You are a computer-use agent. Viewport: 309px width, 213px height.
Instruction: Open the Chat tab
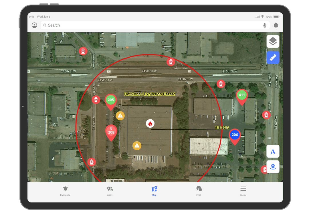(199, 191)
